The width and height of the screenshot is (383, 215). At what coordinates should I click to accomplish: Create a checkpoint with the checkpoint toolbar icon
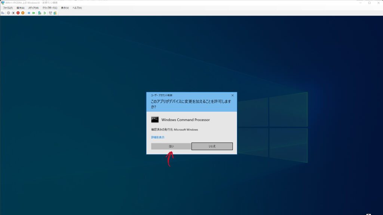tap(40, 13)
